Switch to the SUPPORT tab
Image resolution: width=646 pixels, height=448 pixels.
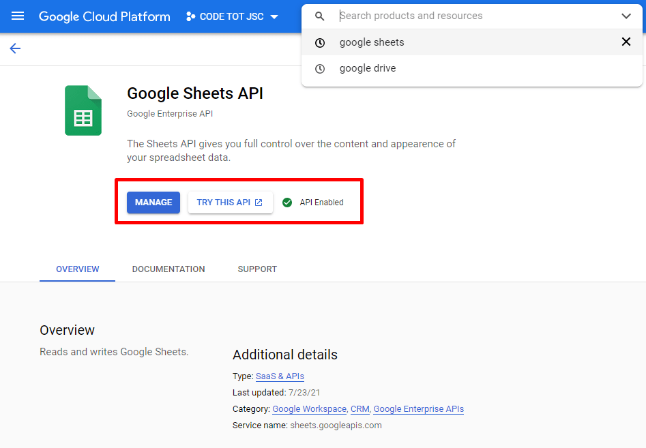coord(257,269)
